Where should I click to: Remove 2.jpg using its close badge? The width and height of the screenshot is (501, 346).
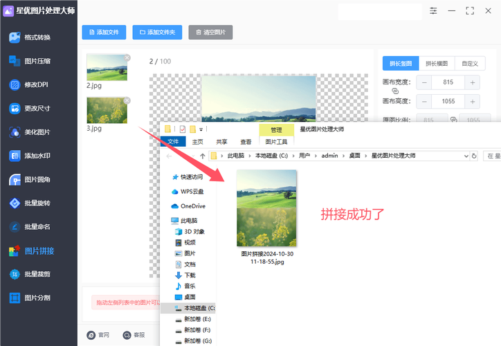click(127, 57)
